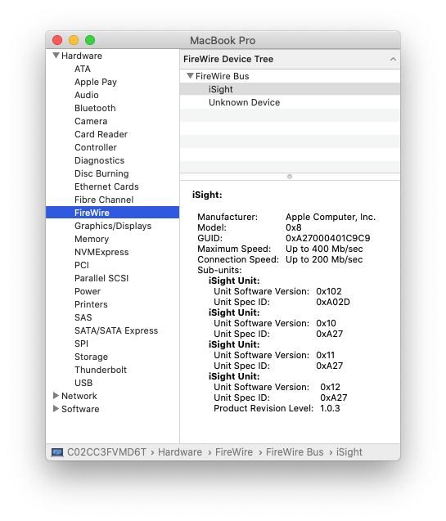Screen dimensions: 446x521
Task: Open Graphics/Displays information
Action: 113,226
